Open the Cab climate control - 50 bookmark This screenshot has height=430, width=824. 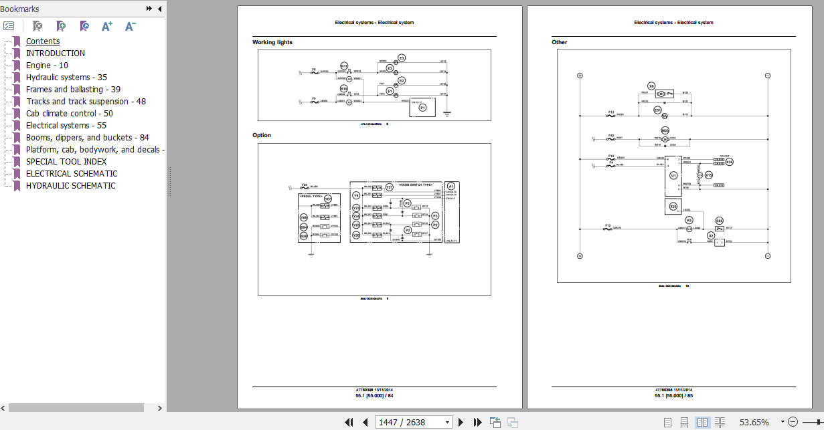point(69,114)
